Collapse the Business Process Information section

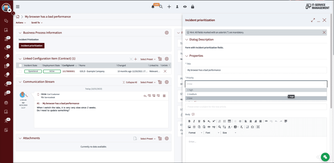point(20,33)
